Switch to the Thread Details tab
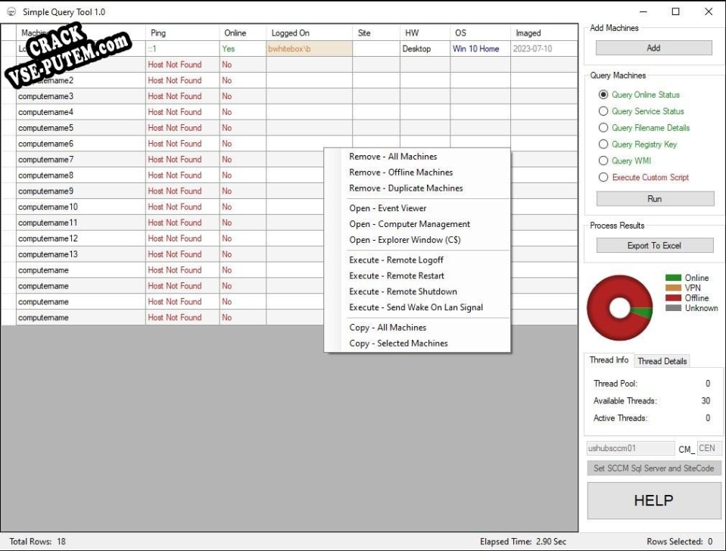This screenshot has width=726, height=551. [662, 361]
